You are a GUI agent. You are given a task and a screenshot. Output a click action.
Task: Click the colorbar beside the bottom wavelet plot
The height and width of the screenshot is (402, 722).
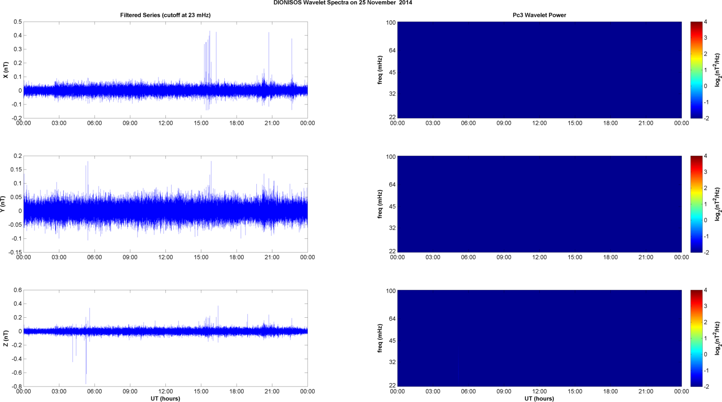point(696,338)
